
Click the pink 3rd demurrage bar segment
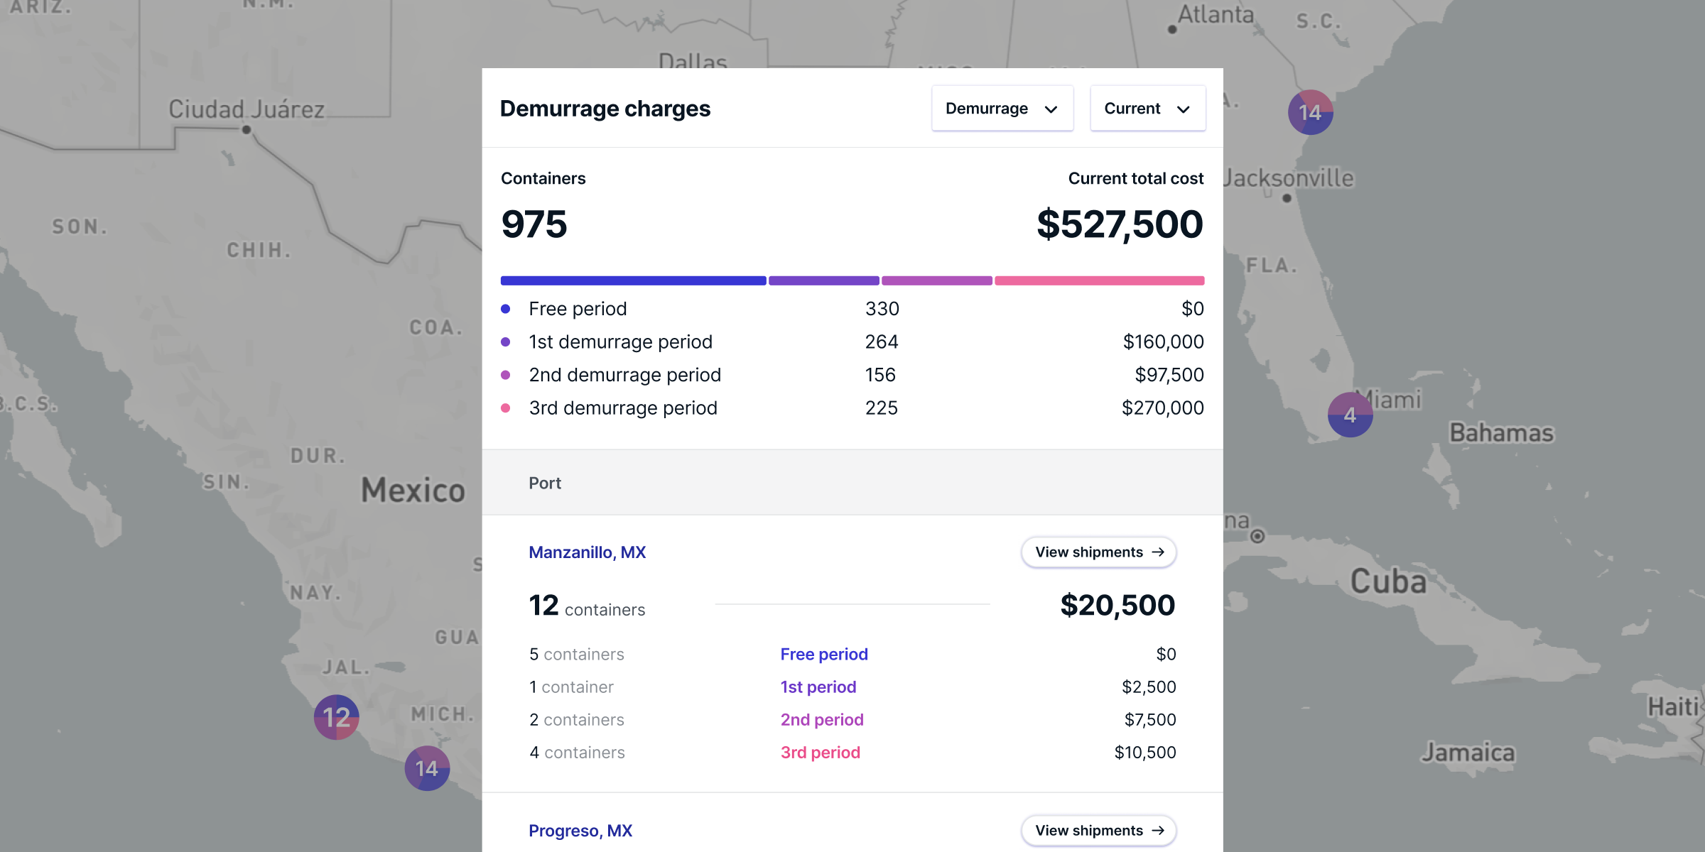coord(1098,280)
